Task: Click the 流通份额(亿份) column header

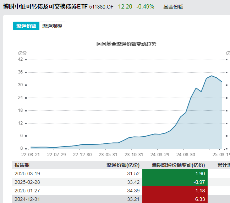Action: pos(123,165)
